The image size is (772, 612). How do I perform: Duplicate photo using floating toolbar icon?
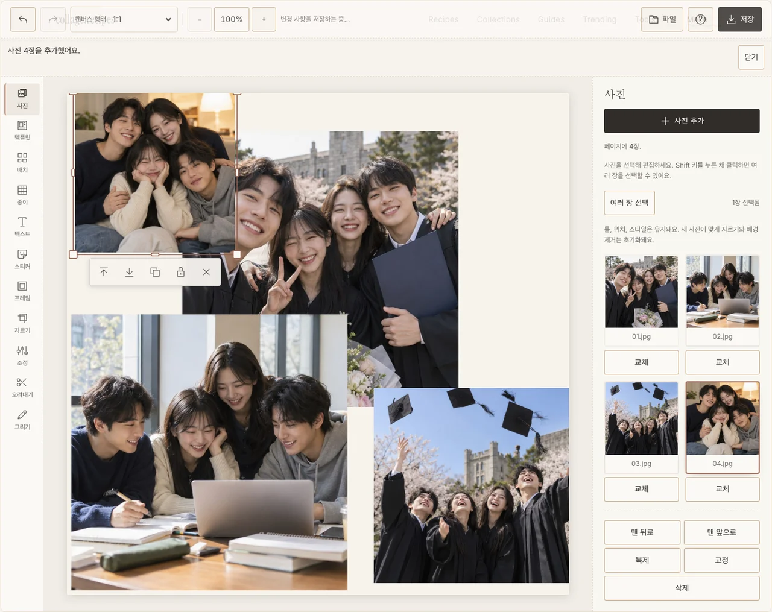[155, 272]
